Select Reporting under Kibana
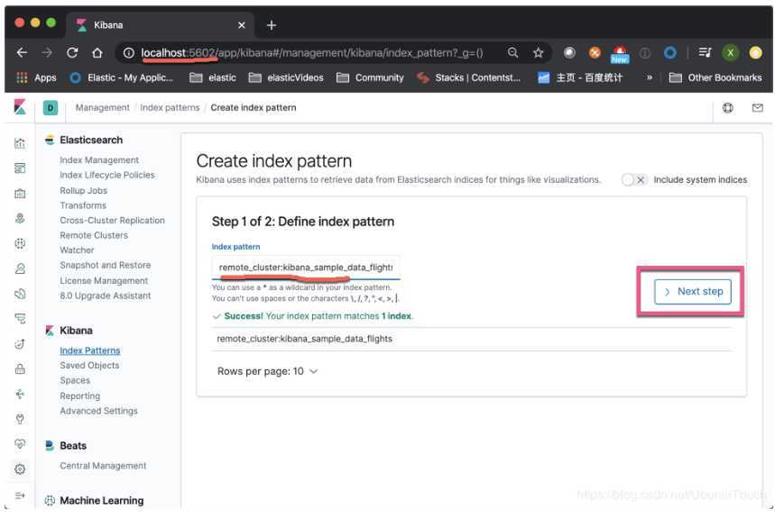The image size is (775, 518). tap(80, 396)
